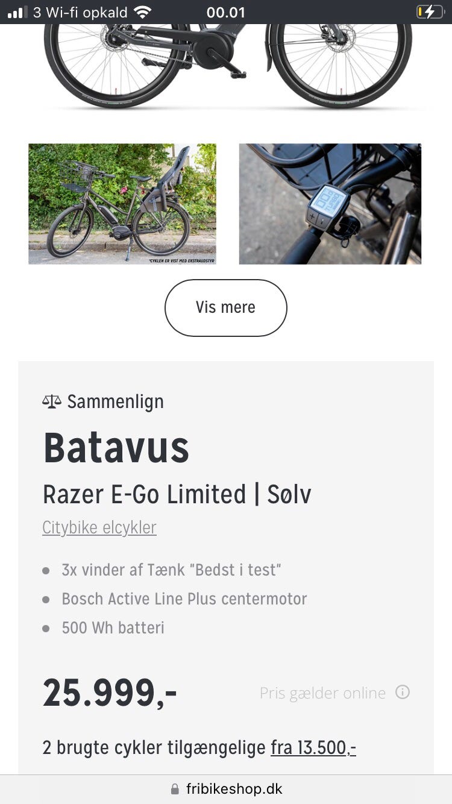Image resolution: width=452 pixels, height=804 pixels.
Task: Click the 'Batavus' brand heading
Action: pos(116,446)
